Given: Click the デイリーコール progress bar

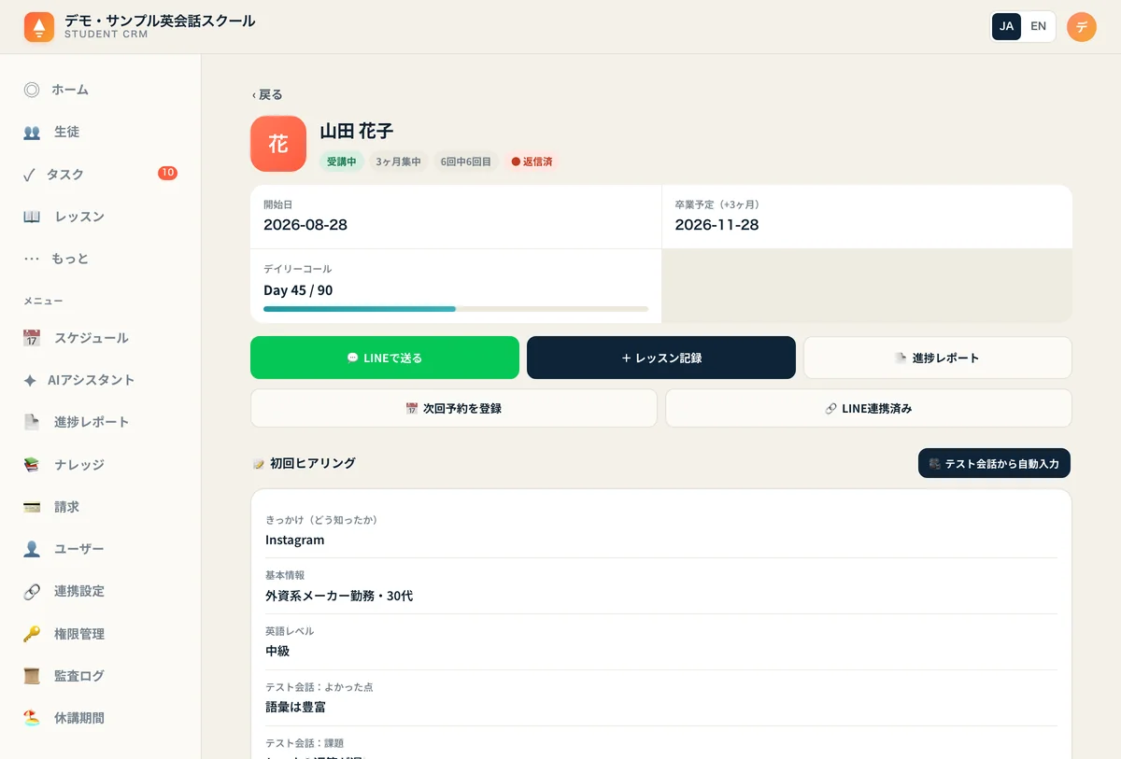Looking at the screenshot, I should 456,308.
